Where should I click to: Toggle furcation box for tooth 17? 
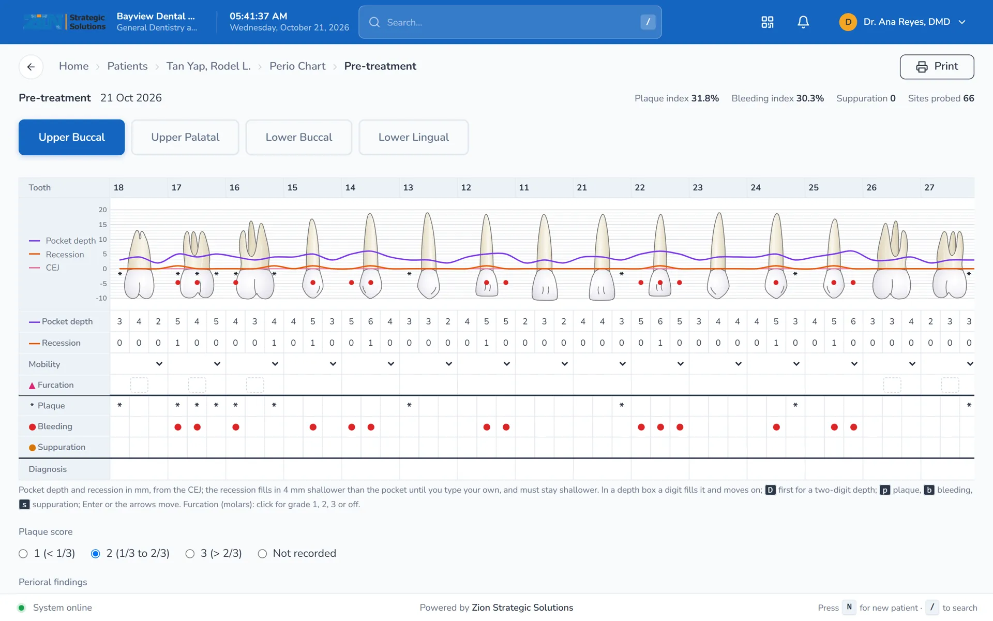point(197,385)
